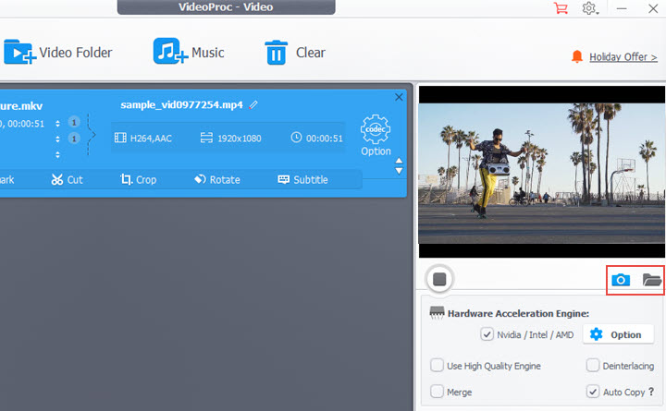Enable Deinterlacing
This screenshot has height=411, width=666.
point(593,365)
